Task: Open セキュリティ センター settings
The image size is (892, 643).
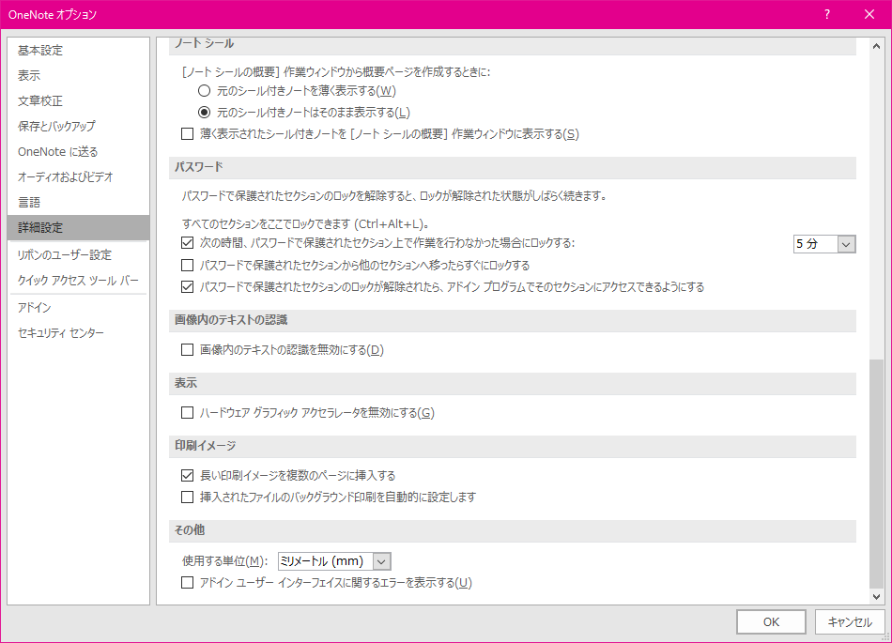Action: [x=79, y=333]
